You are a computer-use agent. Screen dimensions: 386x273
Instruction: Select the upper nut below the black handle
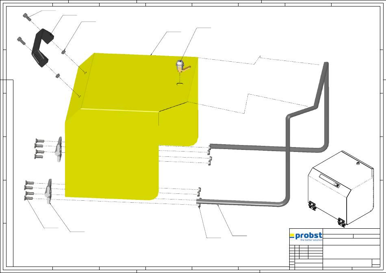coord(63,52)
